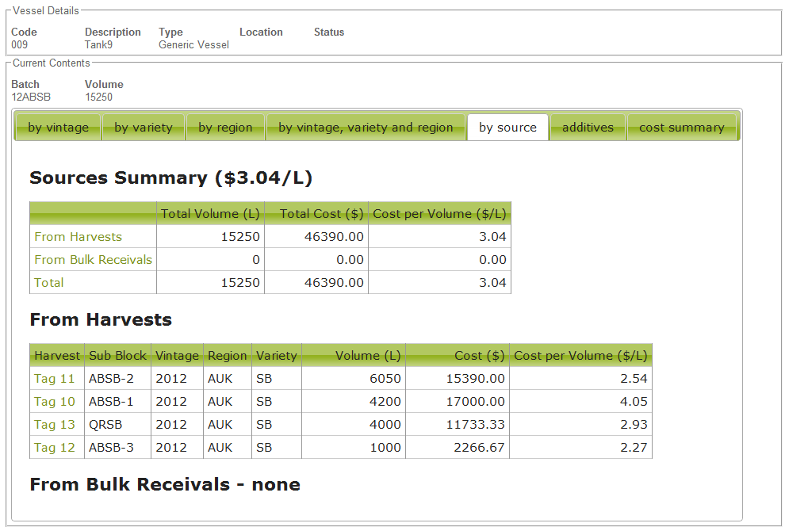This screenshot has height=527, width=785.
Task: Select sub block cell 'QRSB'
Action: pyautogui.click(x=105, y=425)
